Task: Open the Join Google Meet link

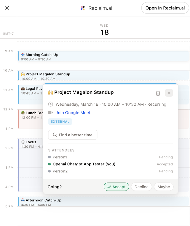Action: pos(73,113)
